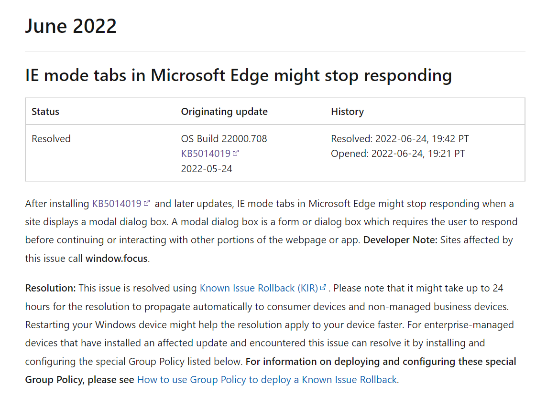
Task: Open the KB5014019 link in the description paragraph
Action: click(117, 204)
